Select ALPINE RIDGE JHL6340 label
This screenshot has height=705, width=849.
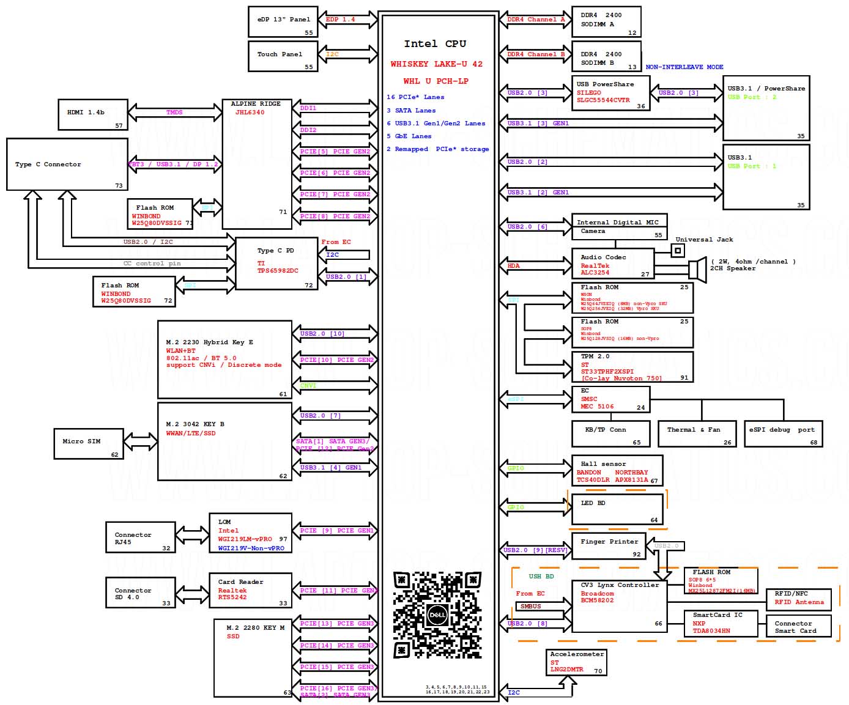256,108
